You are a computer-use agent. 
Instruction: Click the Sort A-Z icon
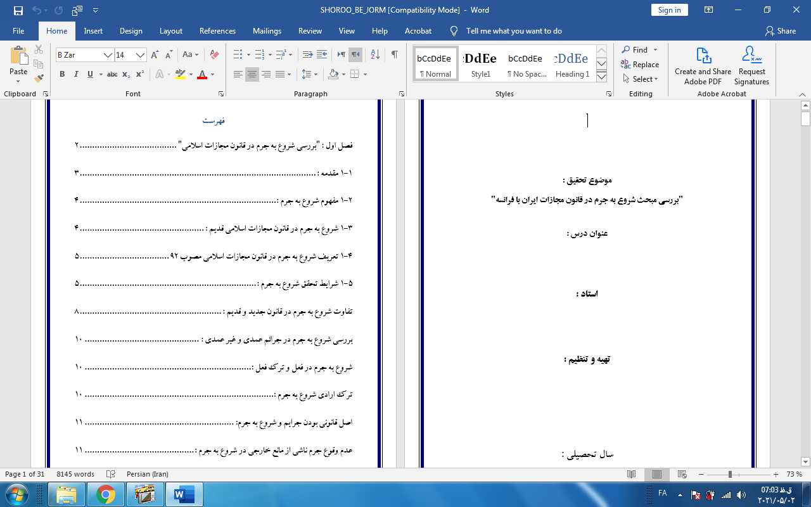(374, 55)
